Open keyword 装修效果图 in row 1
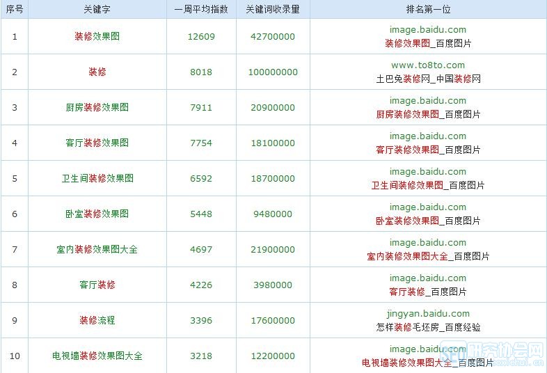Screen dimensions: 547x373 [97, 36]
